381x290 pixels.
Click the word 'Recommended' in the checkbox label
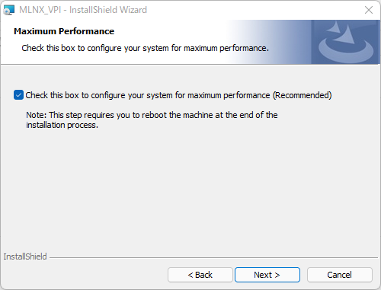point(303,95)
